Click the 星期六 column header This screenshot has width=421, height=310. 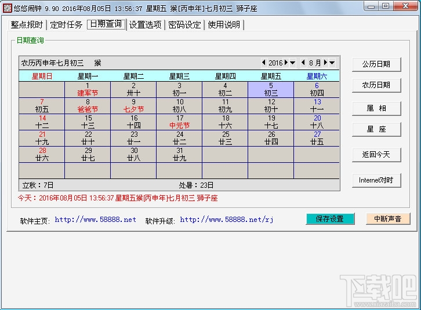pos(317,76)
